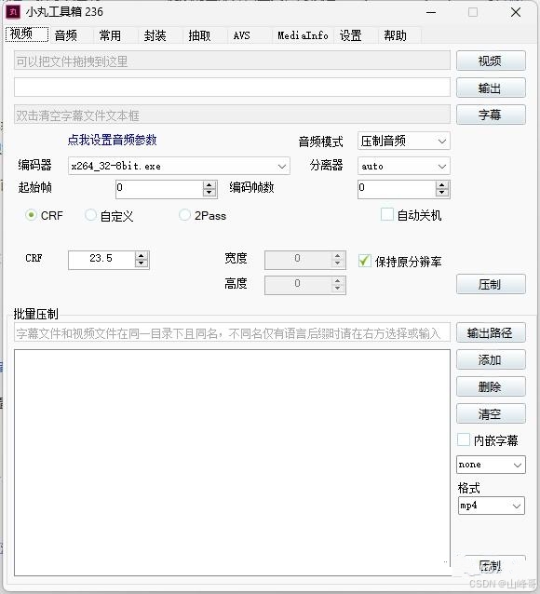Decrease the 起始帧 value
Viewport: 540px width, 594px height.
[209, 193]
